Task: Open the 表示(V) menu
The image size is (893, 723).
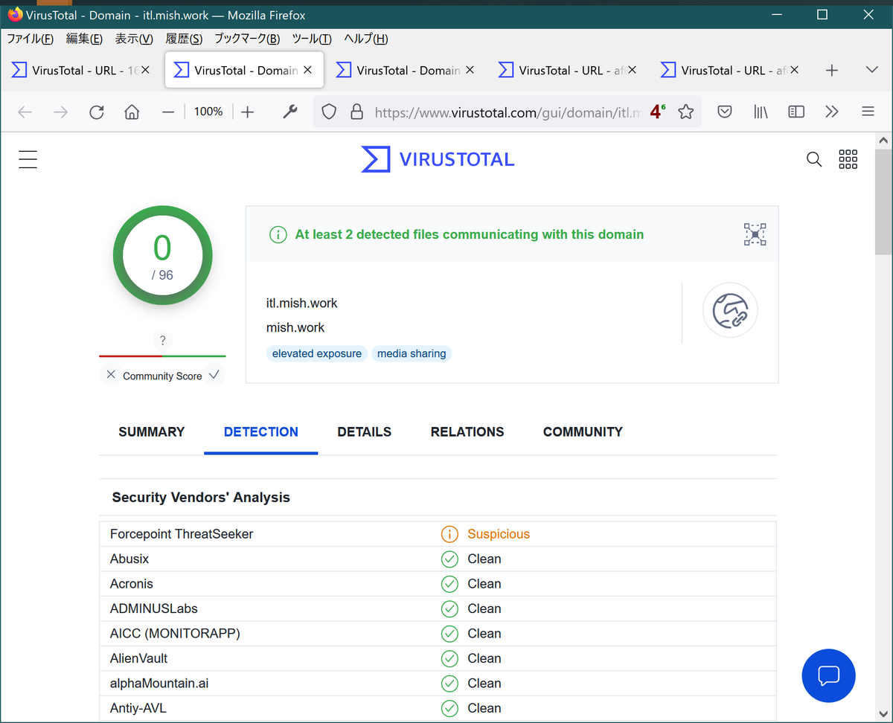Action: (134, 39)
